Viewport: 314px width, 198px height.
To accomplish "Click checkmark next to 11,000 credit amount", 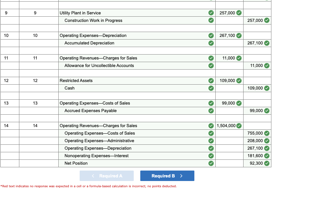I will [x=266, y=65].
